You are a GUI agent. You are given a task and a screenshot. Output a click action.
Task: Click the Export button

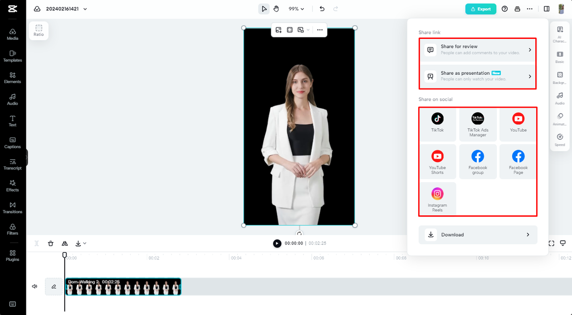480,8
